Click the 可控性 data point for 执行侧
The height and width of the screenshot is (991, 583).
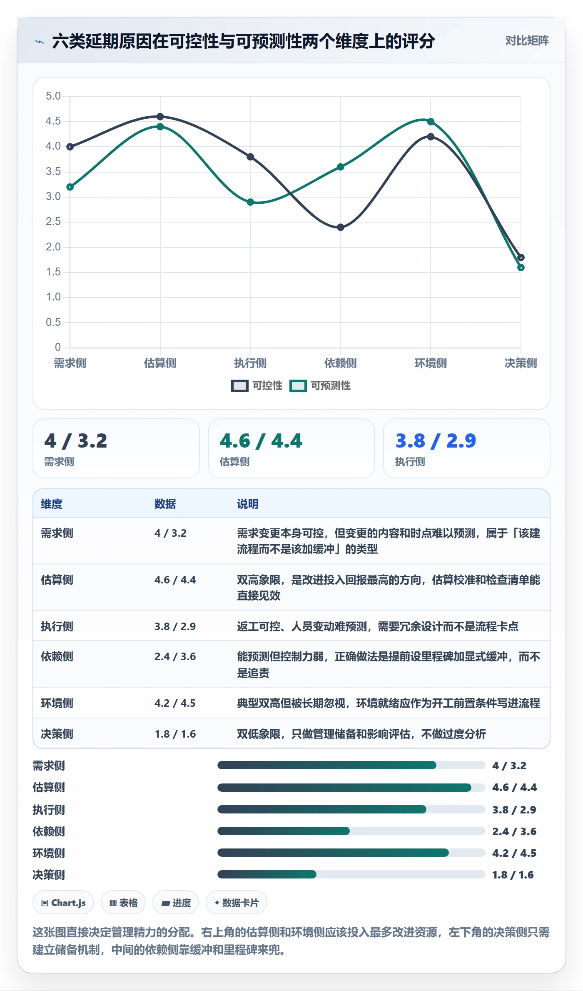tap(250, 157)
